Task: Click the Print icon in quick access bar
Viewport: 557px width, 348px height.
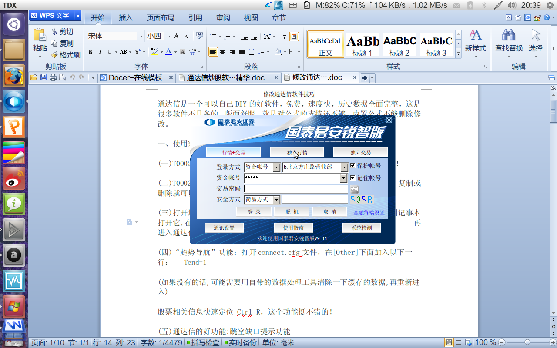Action: [53, 77]
